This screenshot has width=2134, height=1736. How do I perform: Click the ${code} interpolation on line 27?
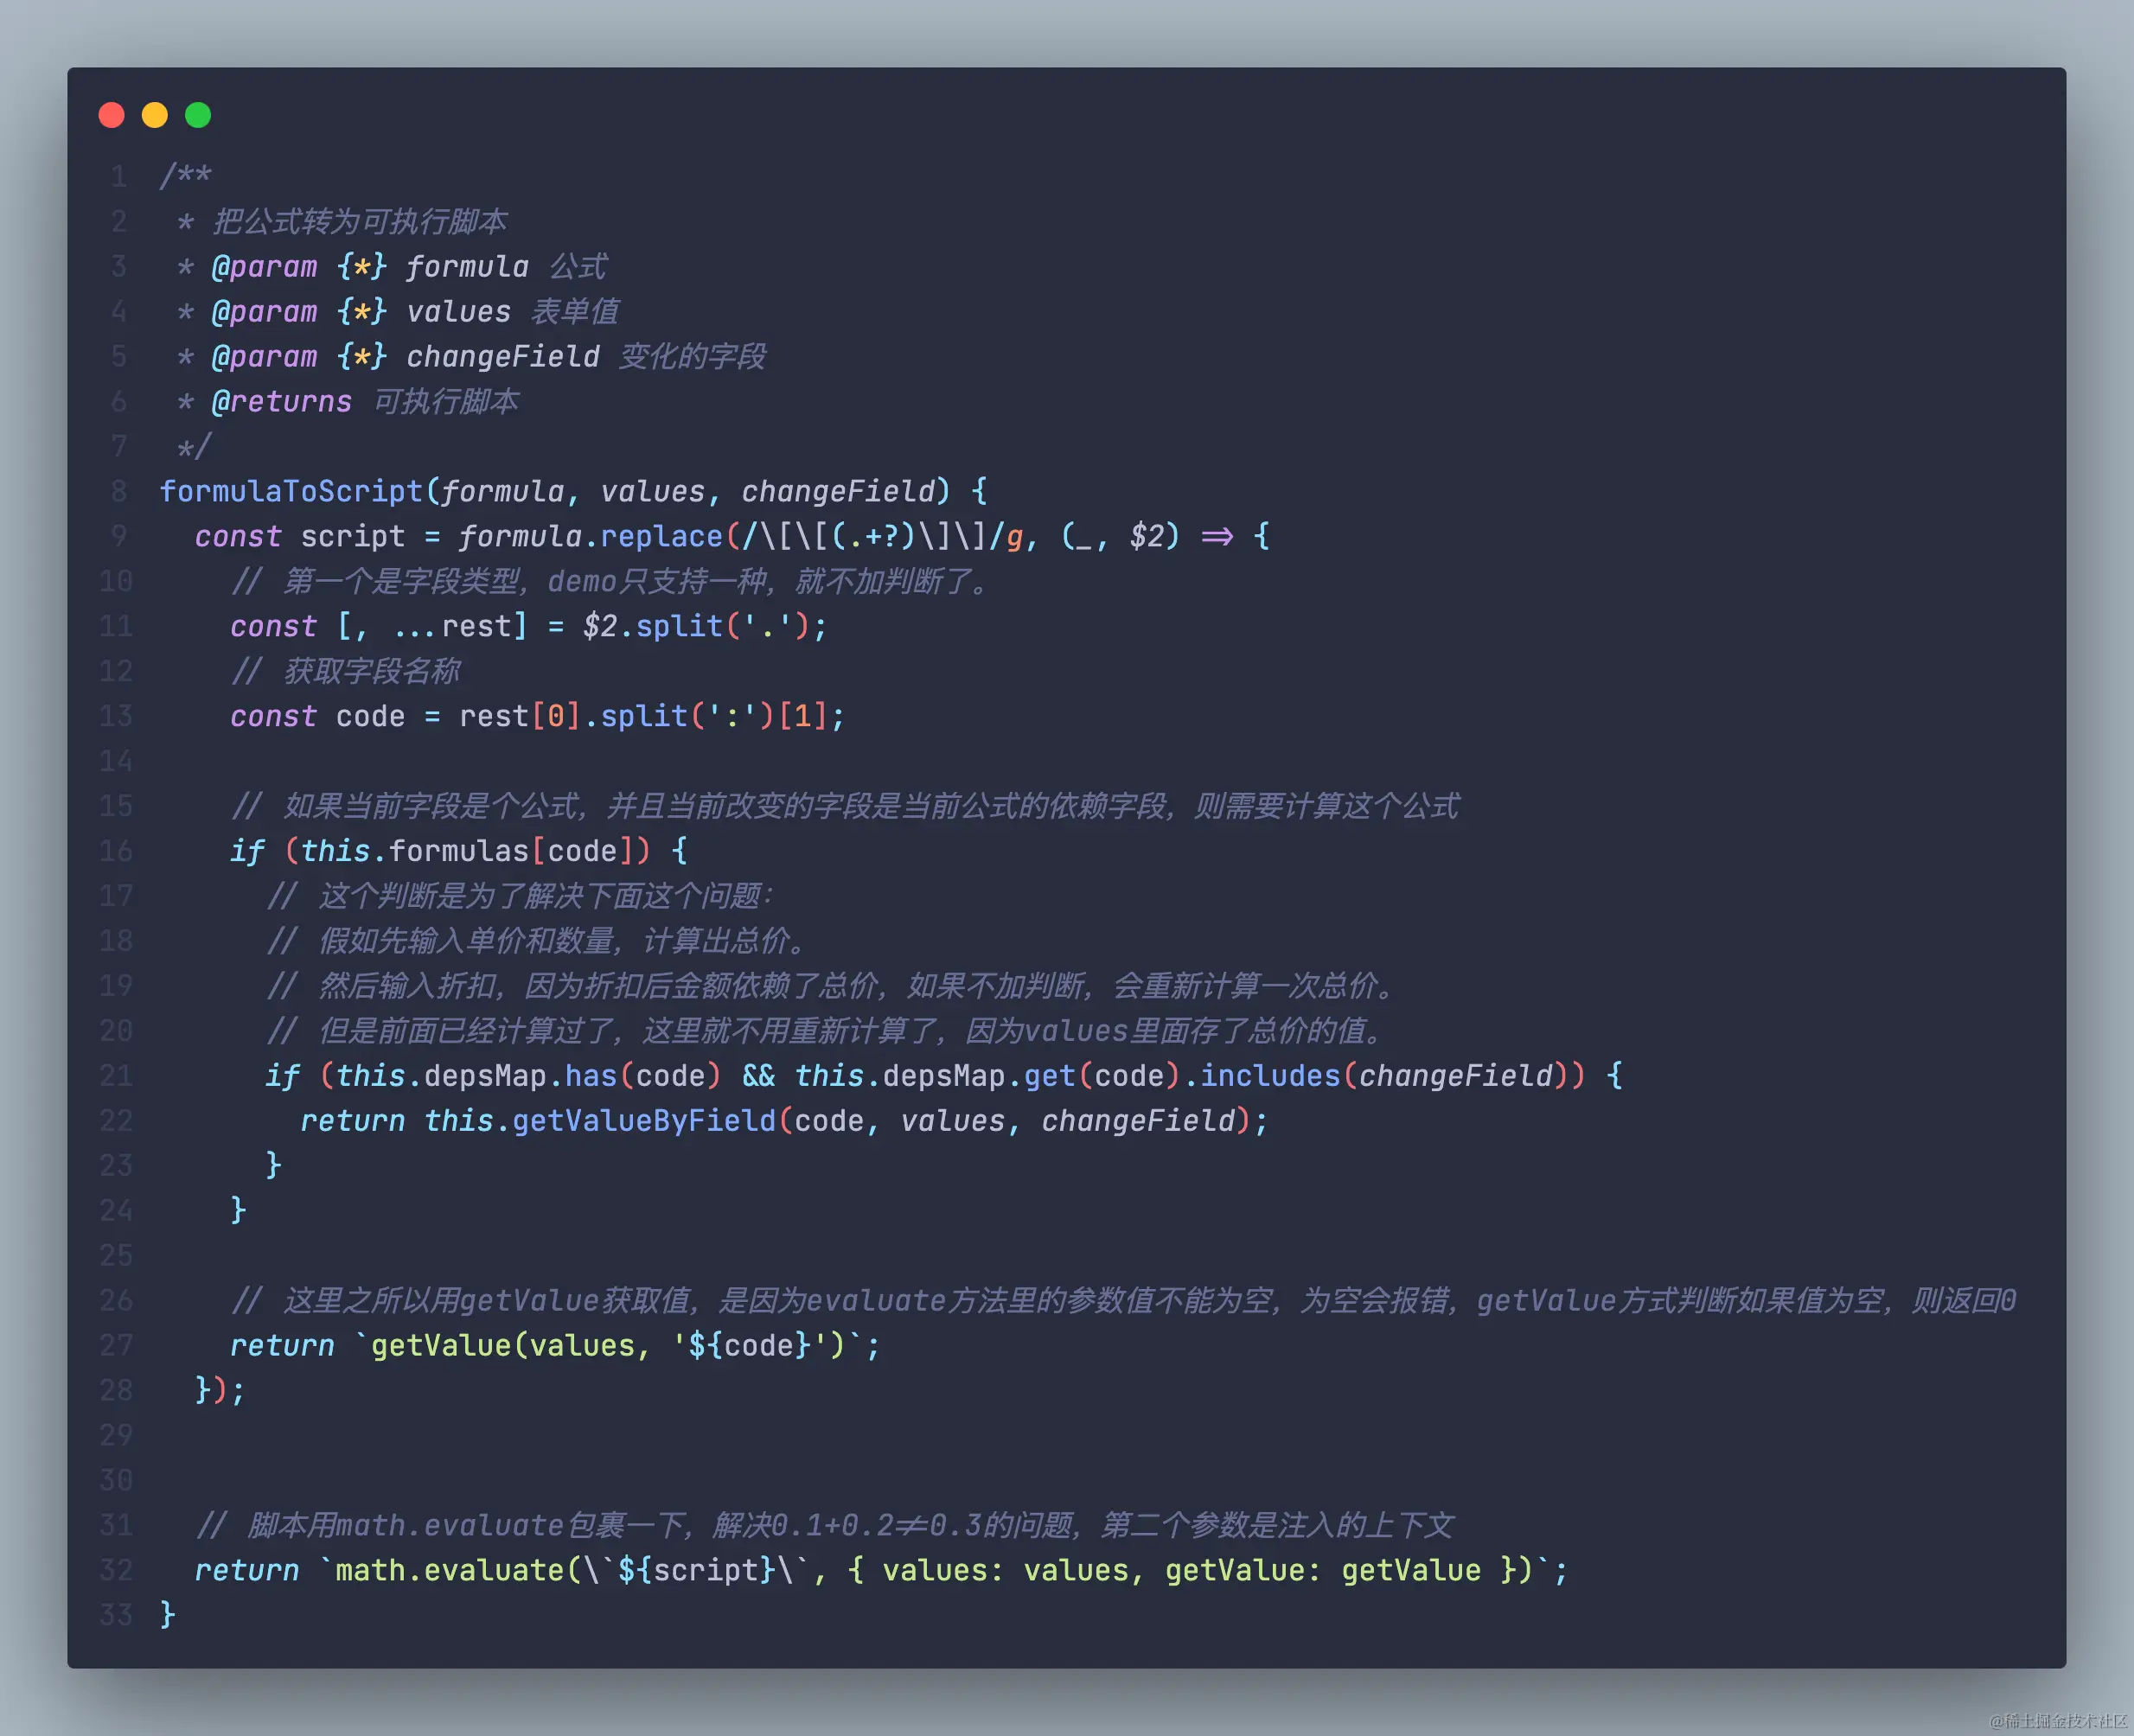(x=749, y=1345)
